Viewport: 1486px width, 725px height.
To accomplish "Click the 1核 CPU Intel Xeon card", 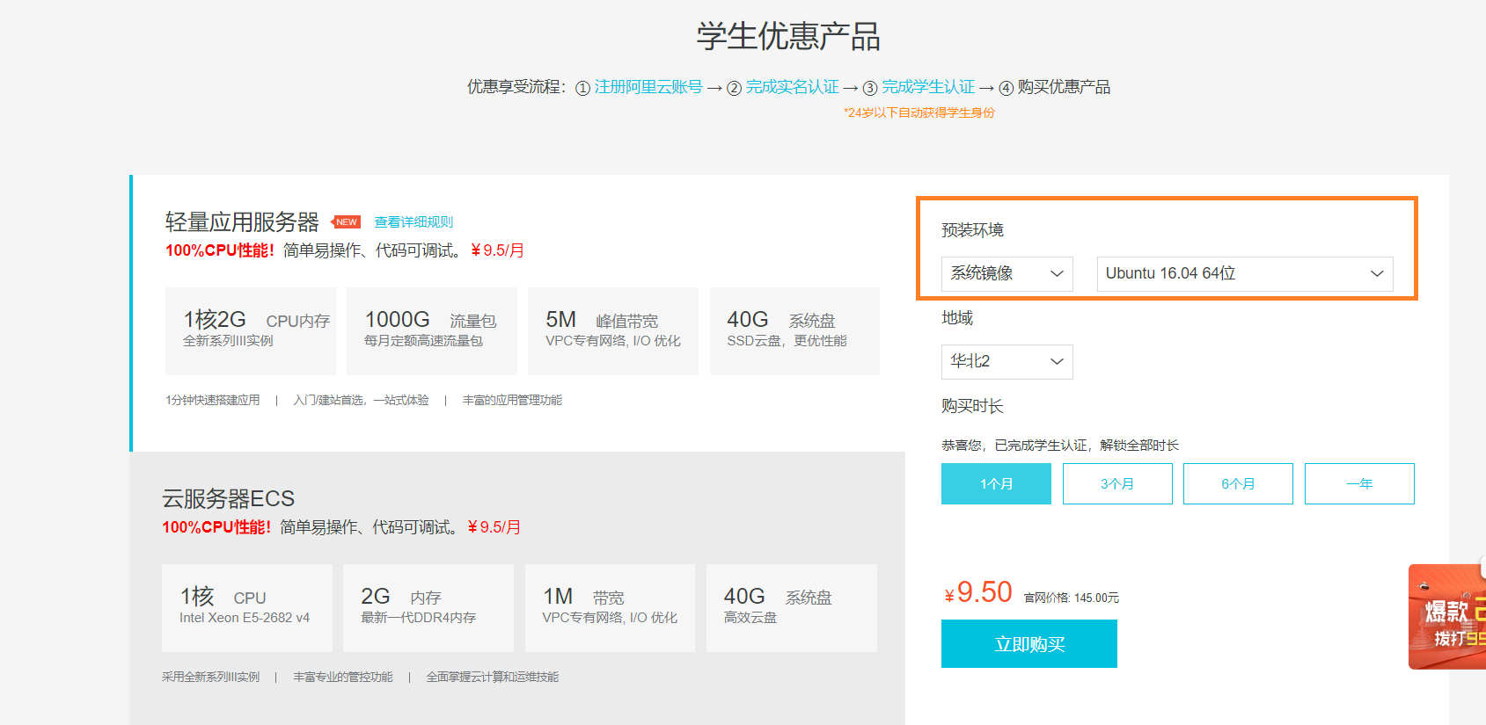I will pyautogui.click(x=247, y=608).
